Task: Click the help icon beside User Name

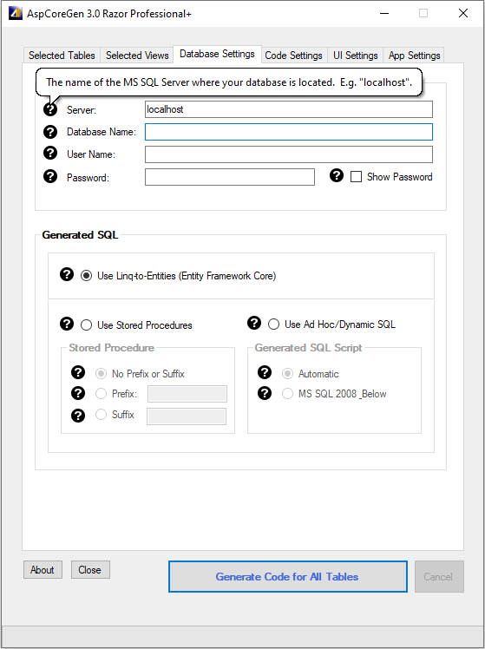Action: click(50, 153)
